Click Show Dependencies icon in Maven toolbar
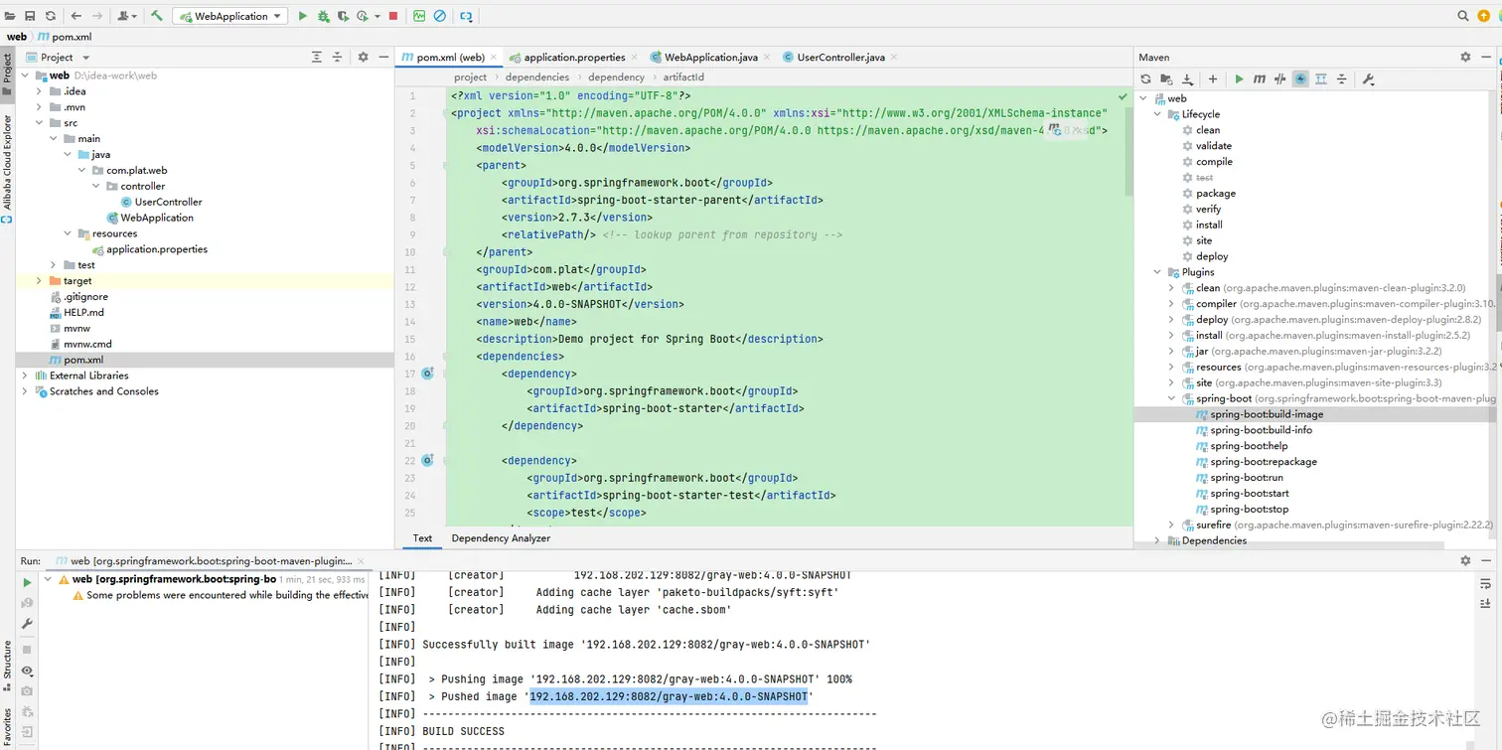1502x750 pixels. coord(1321,79)
